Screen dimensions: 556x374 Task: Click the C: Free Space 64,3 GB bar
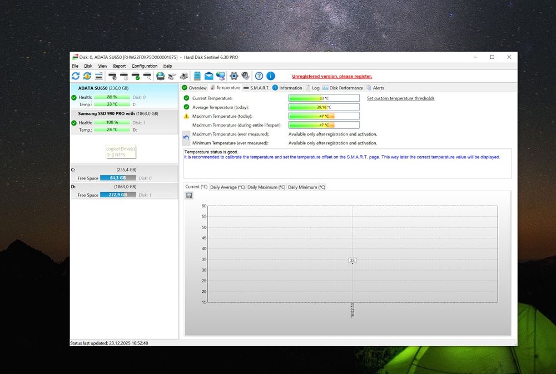tap(118, 178)
